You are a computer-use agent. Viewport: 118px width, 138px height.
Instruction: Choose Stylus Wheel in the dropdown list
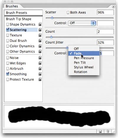click(x=84, y=67)
